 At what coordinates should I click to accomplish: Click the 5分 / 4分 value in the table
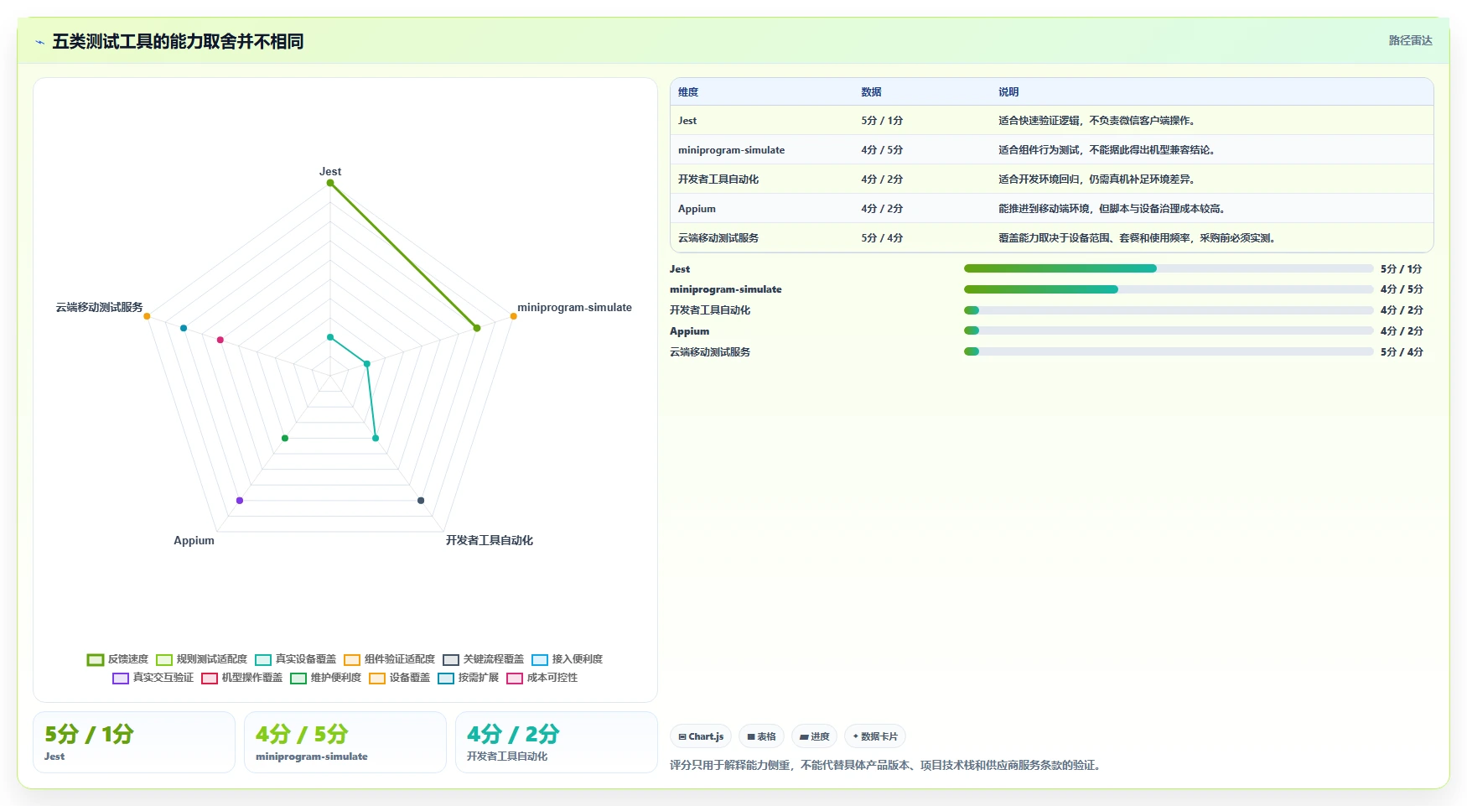click(x=882, y=238)
